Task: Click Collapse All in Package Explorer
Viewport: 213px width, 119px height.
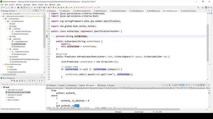Action: click(x=34, y=11)
